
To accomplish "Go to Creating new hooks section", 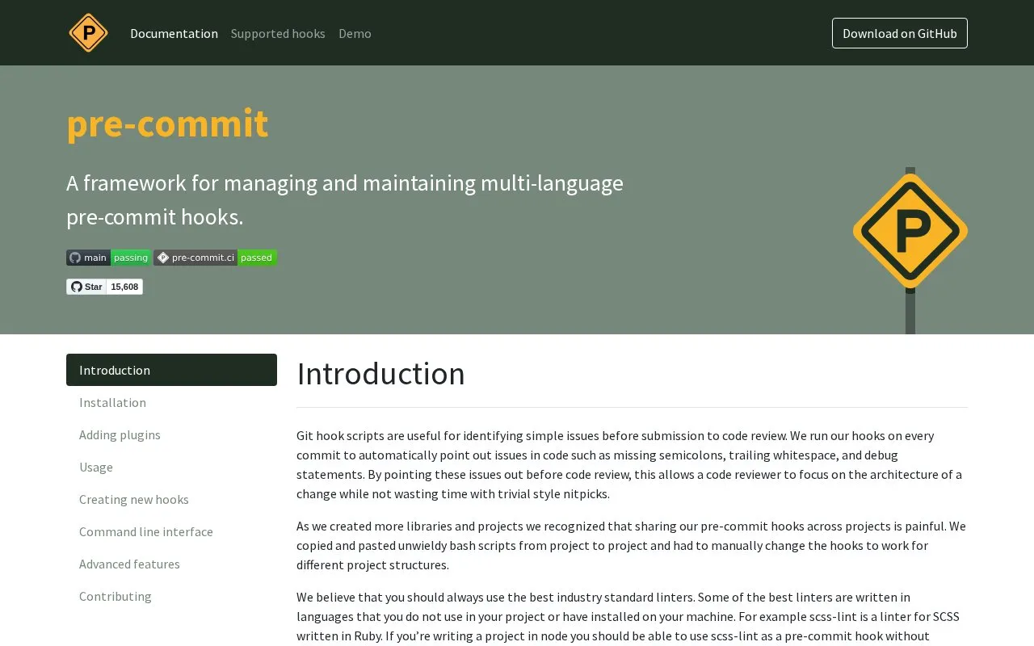I will pyautogui.click(x=171, y=499).
